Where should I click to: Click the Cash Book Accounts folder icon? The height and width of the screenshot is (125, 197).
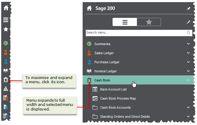(x=95, y=107)
